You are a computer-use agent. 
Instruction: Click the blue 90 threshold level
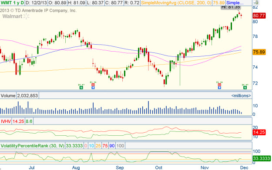pyautogui.click(x=112, y=146)
